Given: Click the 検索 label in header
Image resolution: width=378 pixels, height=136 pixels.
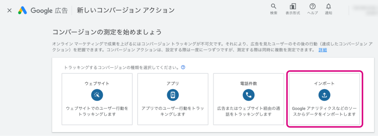Looking at the screenshot, I should [x=273, y=13].
